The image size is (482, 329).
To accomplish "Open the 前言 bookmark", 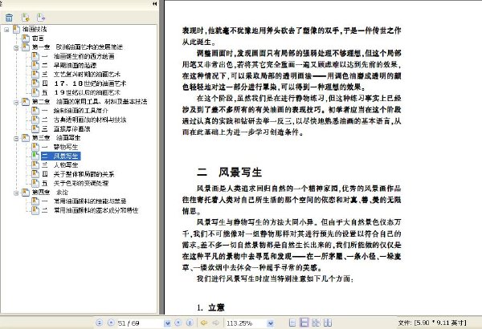I will coord(38,38).
